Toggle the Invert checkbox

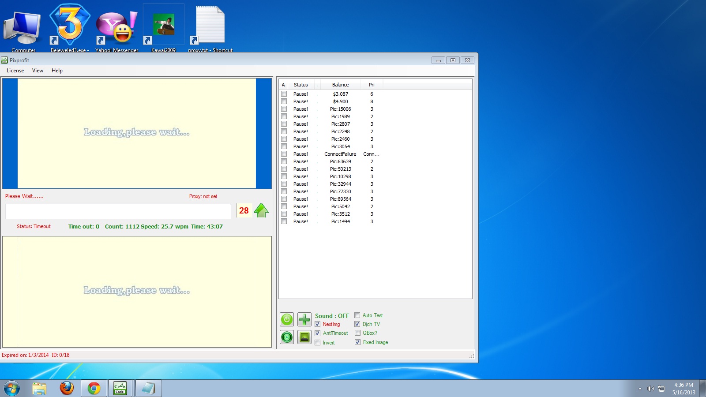318,343
